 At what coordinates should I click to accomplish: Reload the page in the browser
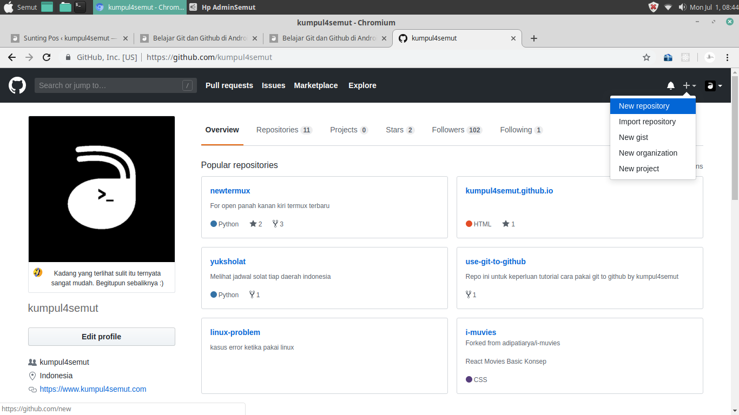click(47, 57)
